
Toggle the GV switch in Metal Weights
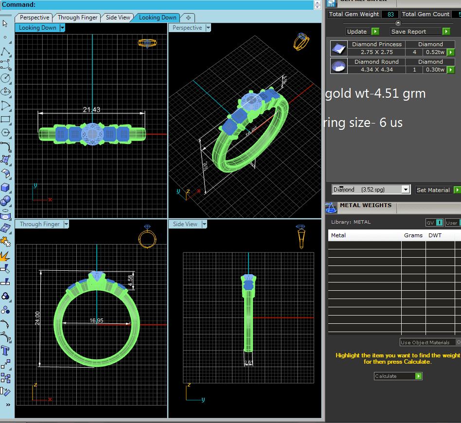439,223
